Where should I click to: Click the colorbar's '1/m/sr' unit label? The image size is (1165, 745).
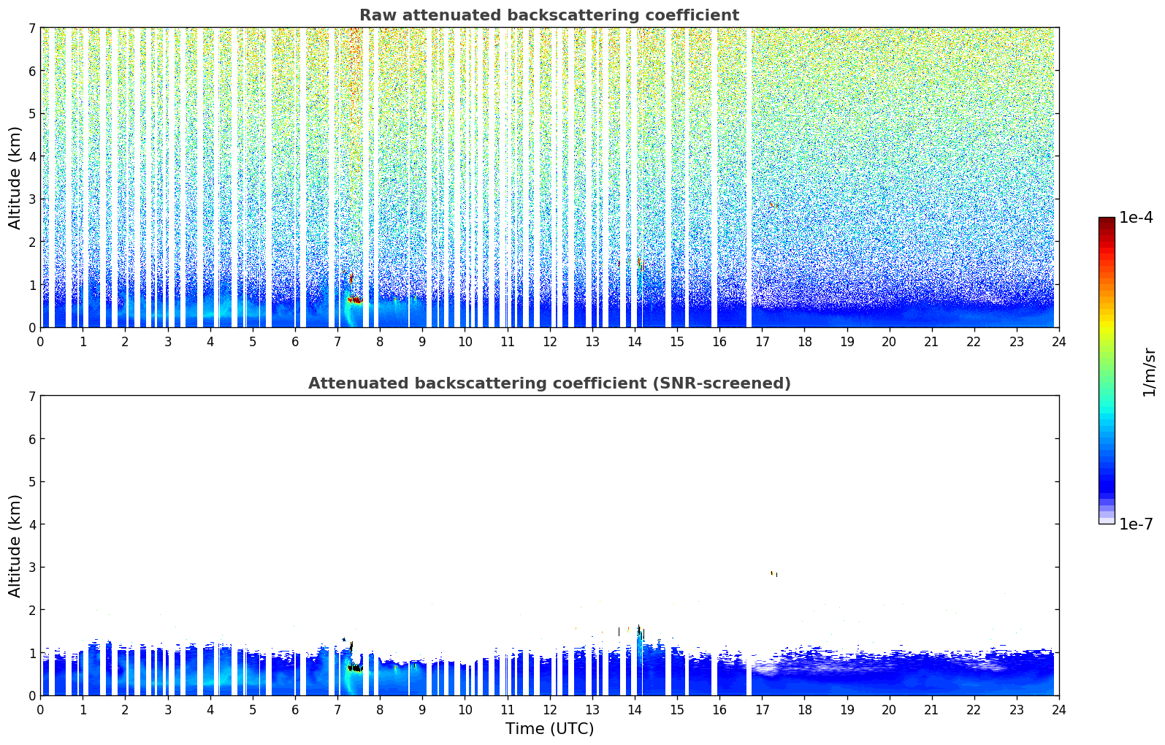(x=1149, y=372)
